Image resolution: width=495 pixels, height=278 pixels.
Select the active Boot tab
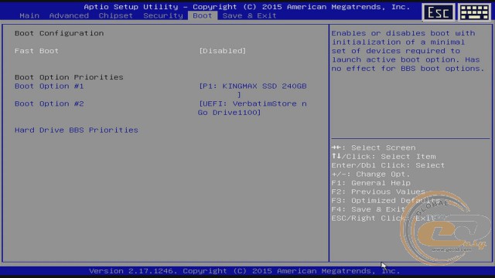[203, 15]
